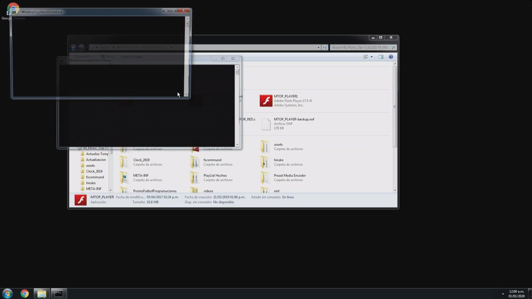Click the file list scrollbar down arrow
Image resolution: width=532 pixels, height=299 pixels.
pos(395,190)
